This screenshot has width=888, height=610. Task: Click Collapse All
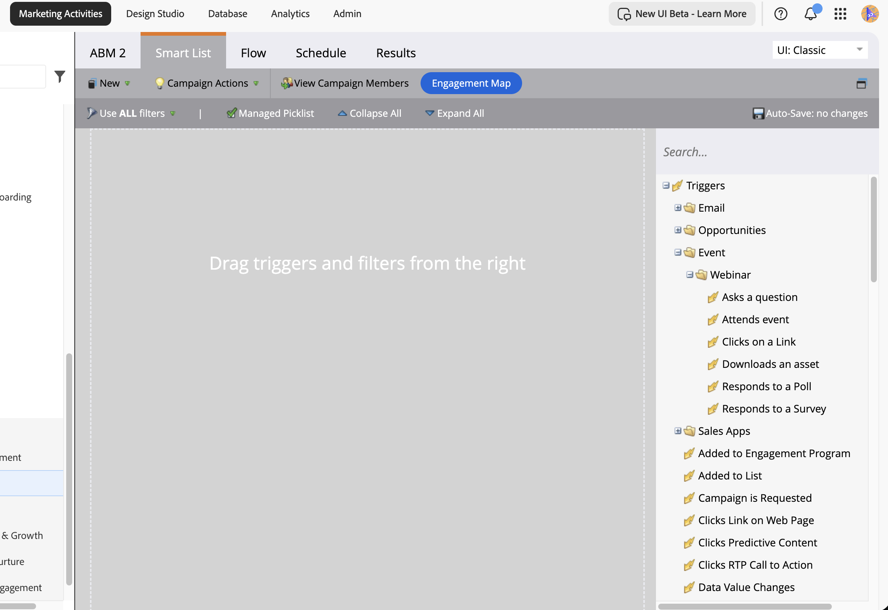(370, 113)
